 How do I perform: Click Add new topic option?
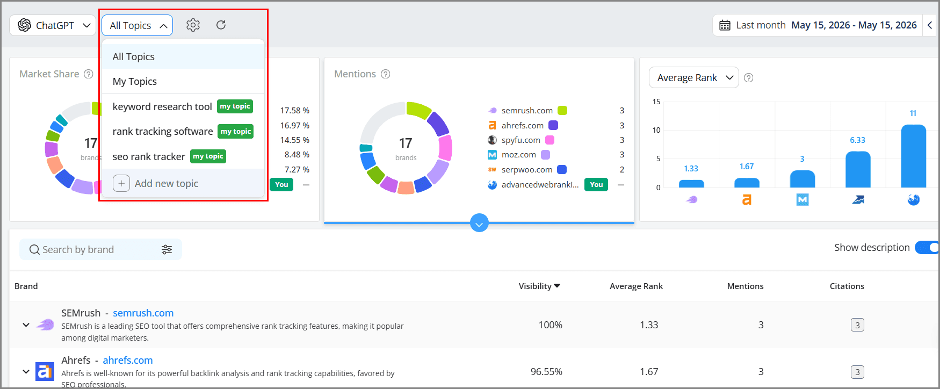point(183,184)
